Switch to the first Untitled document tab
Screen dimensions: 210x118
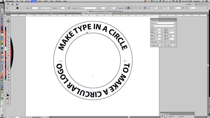tap(16, 13)
